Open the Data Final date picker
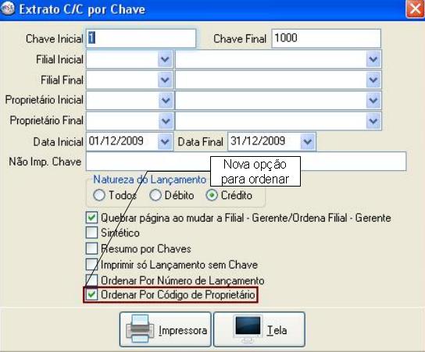This screenshot has width=425, height=352. (x=307, y=141)
